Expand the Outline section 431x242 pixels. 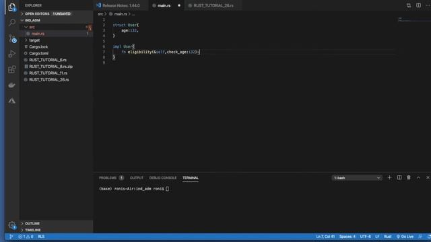click(x=56, y=223)
